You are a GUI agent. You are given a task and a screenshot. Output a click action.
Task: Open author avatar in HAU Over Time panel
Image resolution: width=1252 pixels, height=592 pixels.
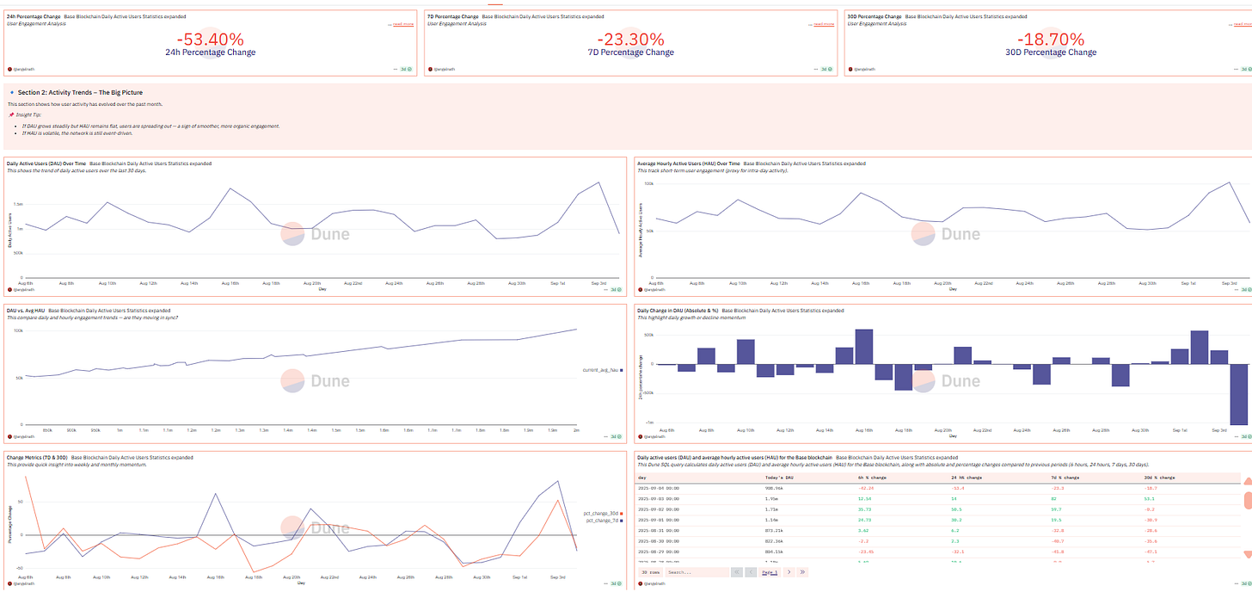[640, 290]
